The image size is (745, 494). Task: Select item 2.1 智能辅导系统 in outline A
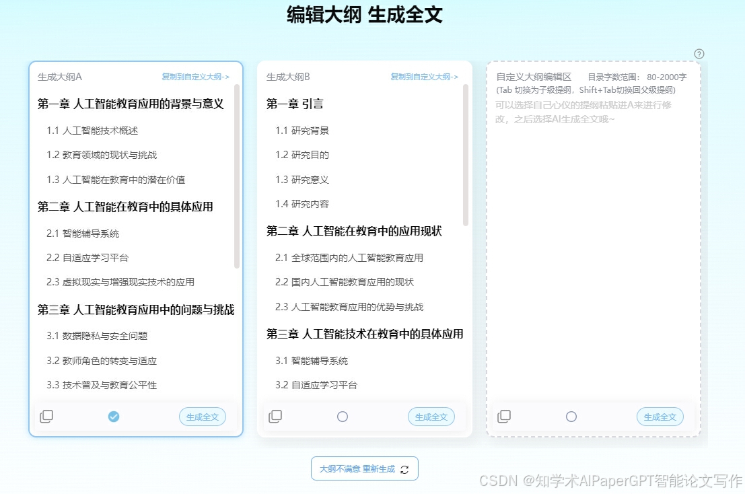point(83,234)
